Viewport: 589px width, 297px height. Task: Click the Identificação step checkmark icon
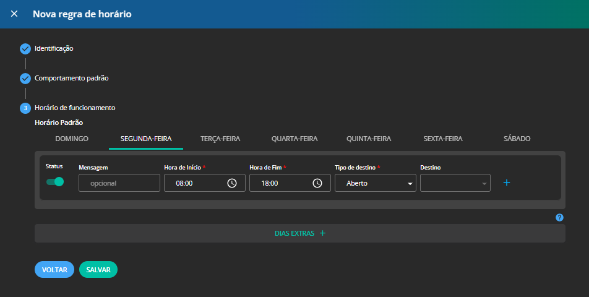pyautogui.click(x=25, y=49)
